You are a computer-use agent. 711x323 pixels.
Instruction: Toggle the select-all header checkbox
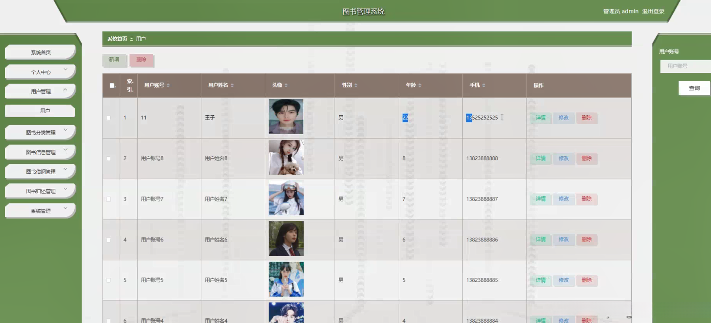112,85
